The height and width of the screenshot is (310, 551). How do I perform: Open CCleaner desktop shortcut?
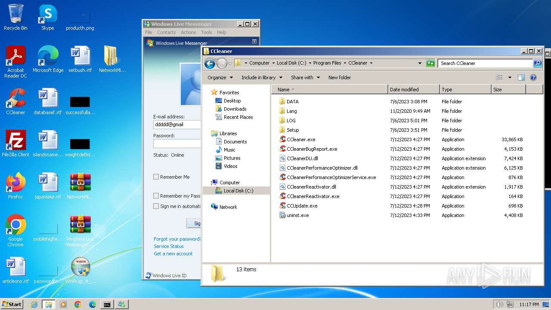point(15,102)
